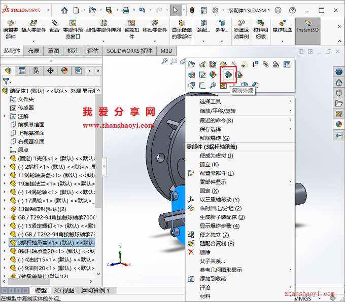Open the Insert Components dropdown arrow
The image size is (345, 302).
(x=33, y=41)
